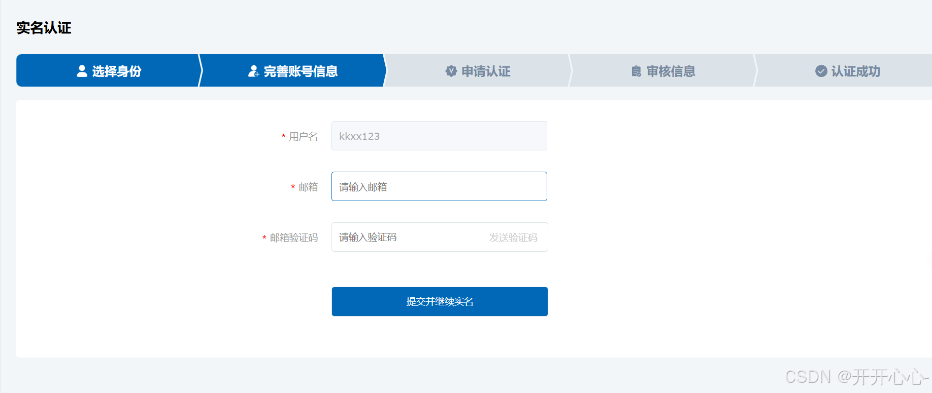Click the 用户名 field showing kkxx123

(439, 136)
